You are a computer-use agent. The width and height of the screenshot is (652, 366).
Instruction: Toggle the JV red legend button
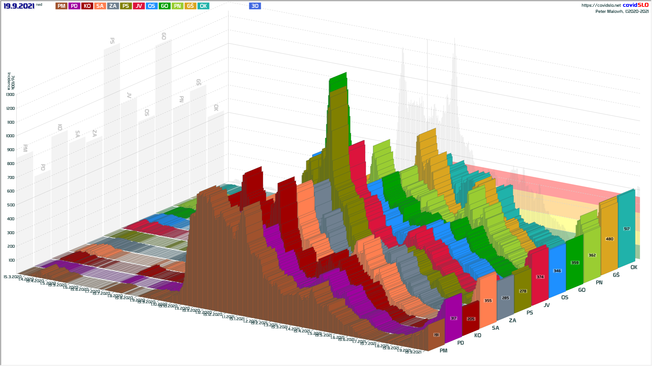pos(139,6)
